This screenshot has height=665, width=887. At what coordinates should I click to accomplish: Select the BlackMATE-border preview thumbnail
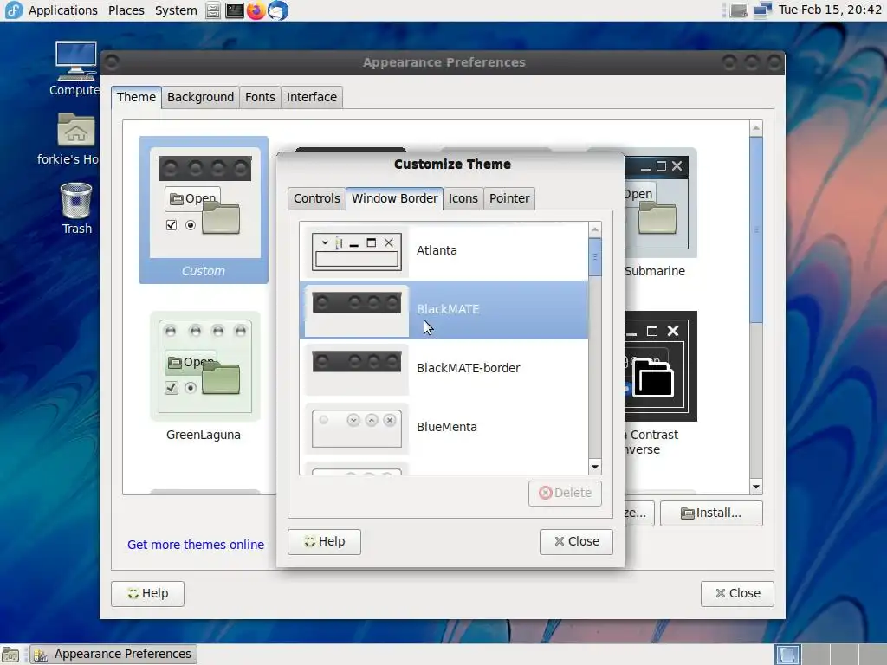pos(356,369)
